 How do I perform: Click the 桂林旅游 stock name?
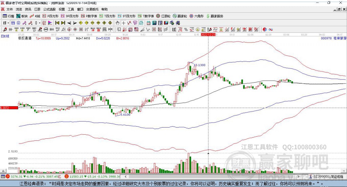coord(340,38)
